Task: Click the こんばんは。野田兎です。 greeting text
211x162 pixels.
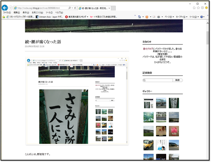Action: 38,154
